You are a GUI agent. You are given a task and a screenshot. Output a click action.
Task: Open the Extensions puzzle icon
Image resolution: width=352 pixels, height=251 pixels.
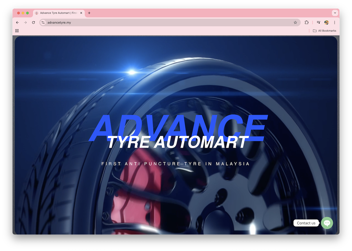coord(307,23)
